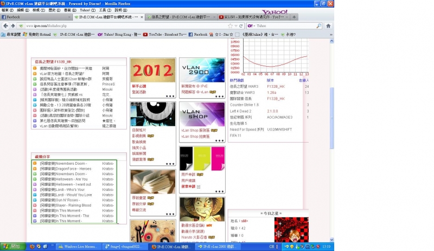Open the Yahoo! menu in menu bar
Image resolution: width=434 pixels, height=251 pixels.
tap(87, 10)
